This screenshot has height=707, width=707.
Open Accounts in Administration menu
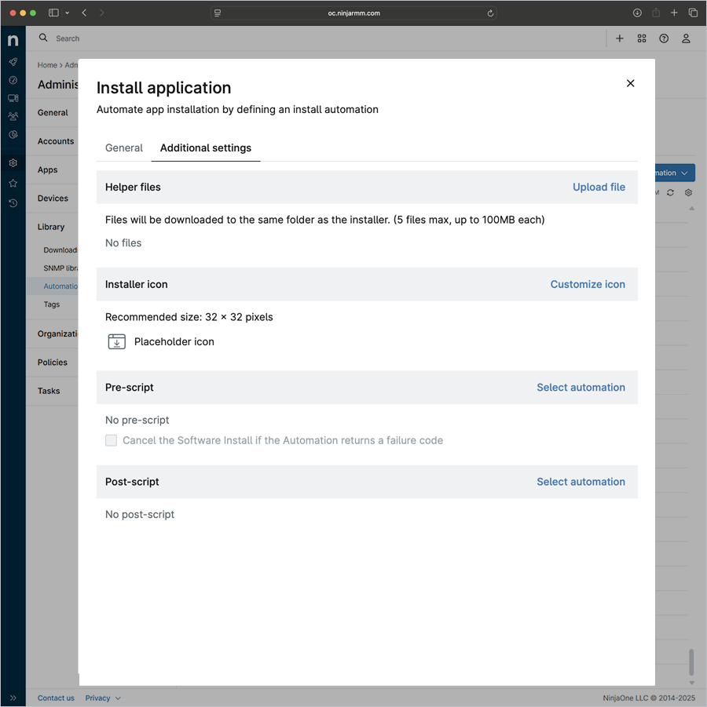tap(56, 141)
